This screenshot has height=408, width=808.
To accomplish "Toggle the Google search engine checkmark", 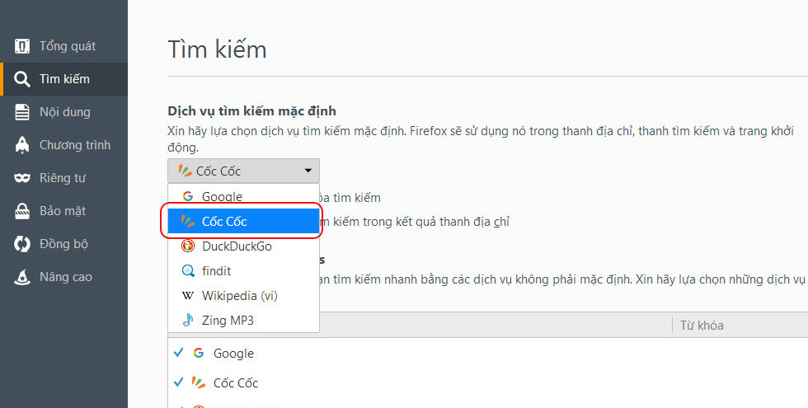I will [x=179, y=353].
